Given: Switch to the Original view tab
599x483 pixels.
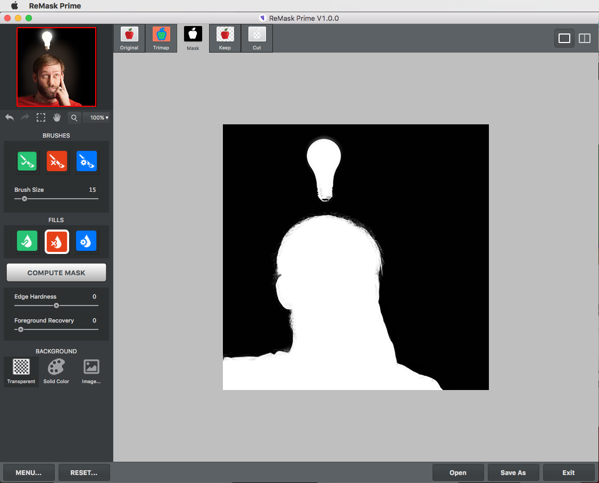Looking at the screenshot, I should pyautogui.click(x=129, y=38).
